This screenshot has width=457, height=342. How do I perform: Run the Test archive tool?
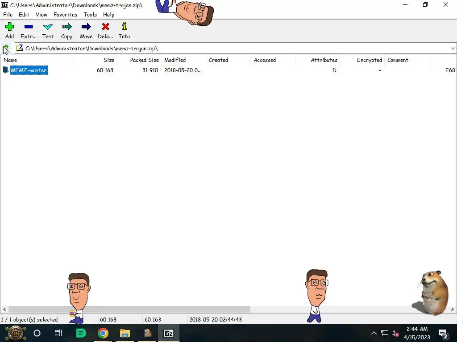pyautogui.click(x=47, y=31)
